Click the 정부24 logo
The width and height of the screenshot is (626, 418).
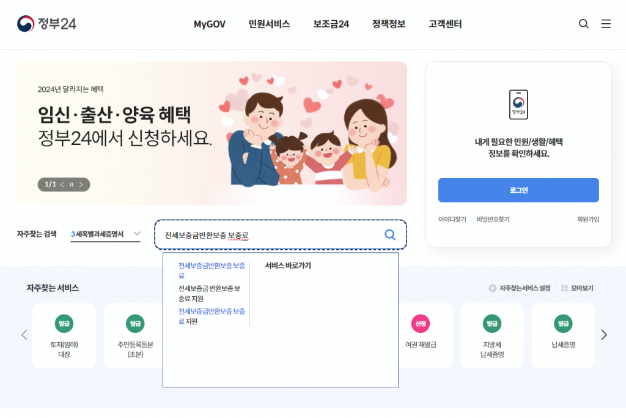coord(46,24)
